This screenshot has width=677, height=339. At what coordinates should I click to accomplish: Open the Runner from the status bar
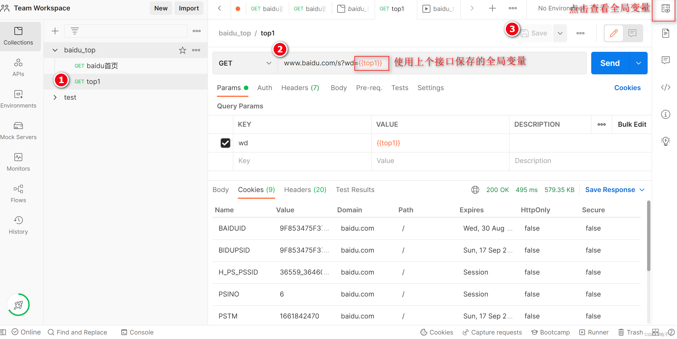point(594,332)
